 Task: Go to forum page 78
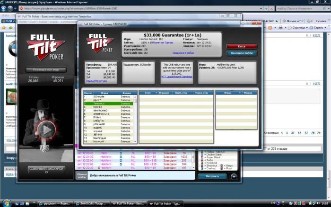[x=313, y=133]
